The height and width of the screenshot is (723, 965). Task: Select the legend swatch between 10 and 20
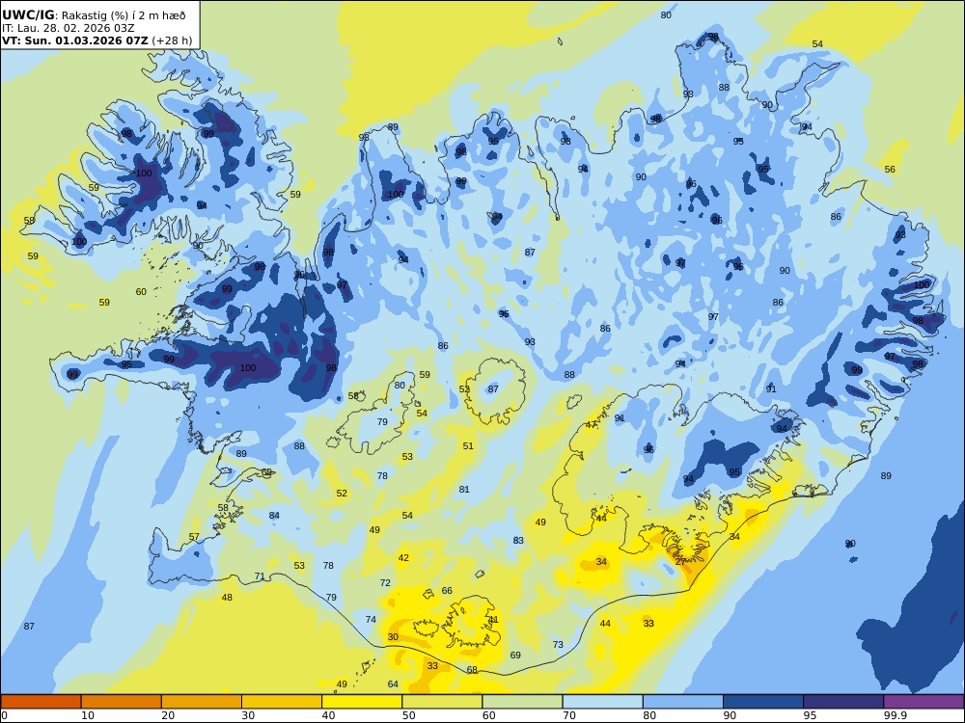122,702
